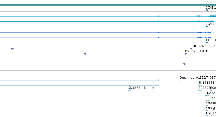The image size is (216, 117).
Task: Click the single arrow beneath EK0 label
Action: click(x=211, y=90)
